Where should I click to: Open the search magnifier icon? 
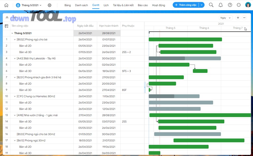point(211,5)
